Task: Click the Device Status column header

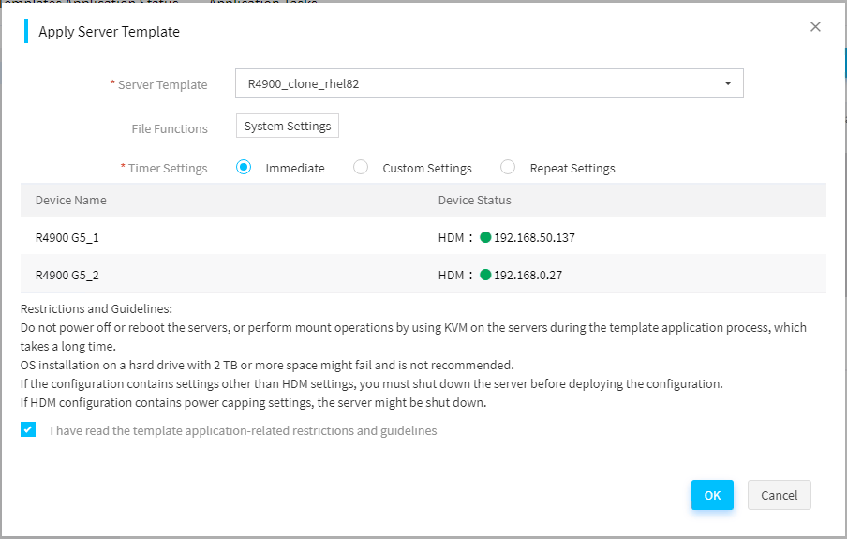Action: (474, 200)
